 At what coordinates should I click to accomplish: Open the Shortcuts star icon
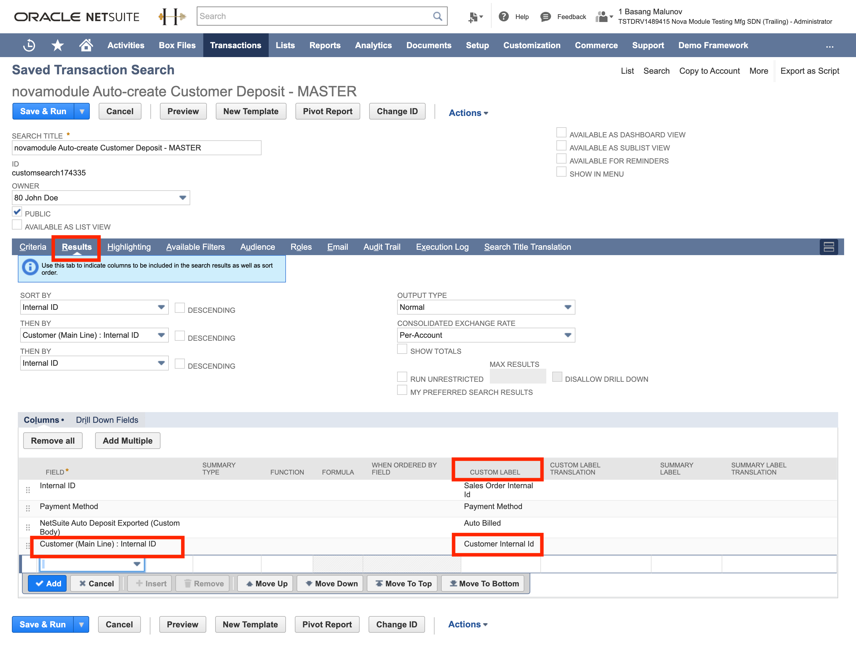click(58, 45)
